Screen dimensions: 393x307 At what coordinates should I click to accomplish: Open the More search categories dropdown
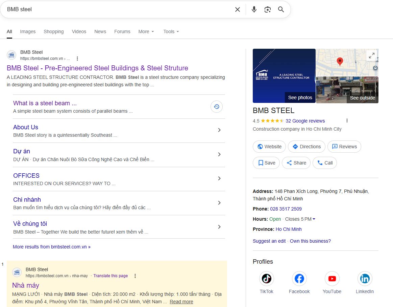pyautogui.click(x=146, y=31)
